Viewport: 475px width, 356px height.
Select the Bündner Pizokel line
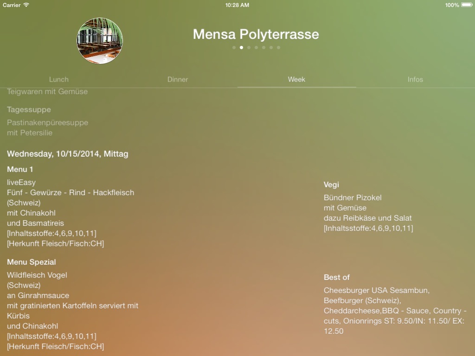(353, 197)
